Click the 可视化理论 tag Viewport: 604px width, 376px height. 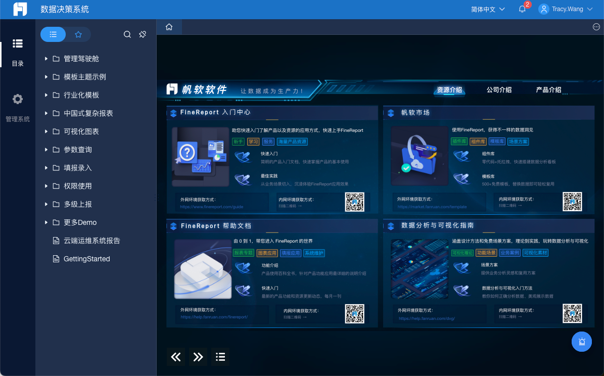point(462,253)
